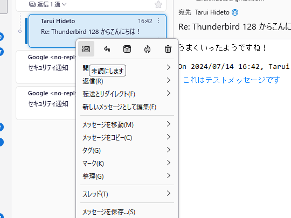The height and width of the screenshot is (218, 291).
Task: Expand the arrow beside 返信(R)
Action: [169, 80]
